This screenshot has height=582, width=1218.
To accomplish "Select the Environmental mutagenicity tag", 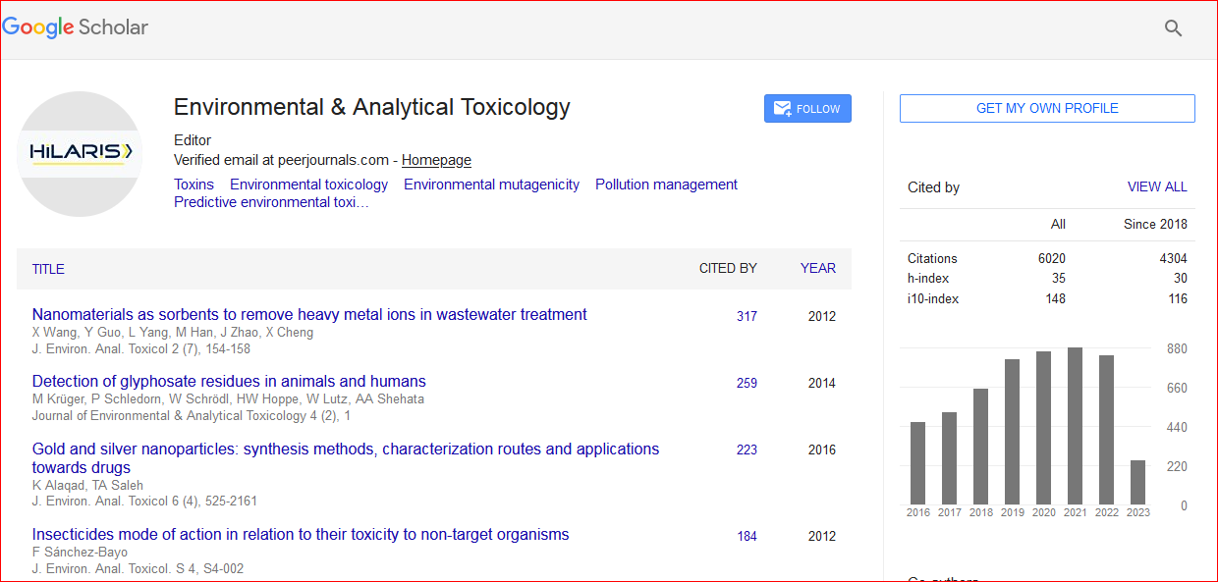I will click(x=491, y=185).
